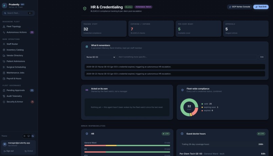Image resolution: width=273 pixels, height=156 pixels.
Task: Click 'Trailing 28-day coverage hours' row
Action: click(222, 145)
